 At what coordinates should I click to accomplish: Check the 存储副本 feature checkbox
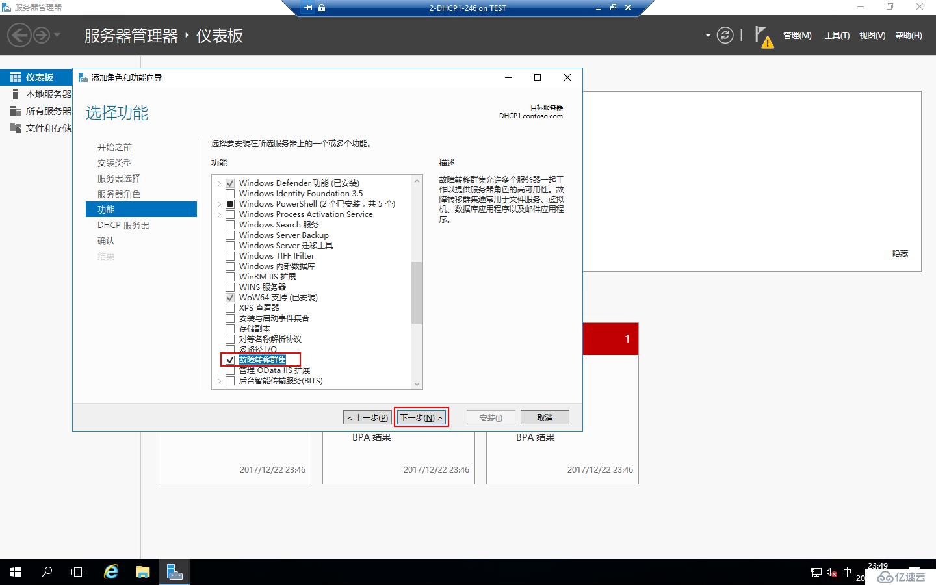coord(230,329)
